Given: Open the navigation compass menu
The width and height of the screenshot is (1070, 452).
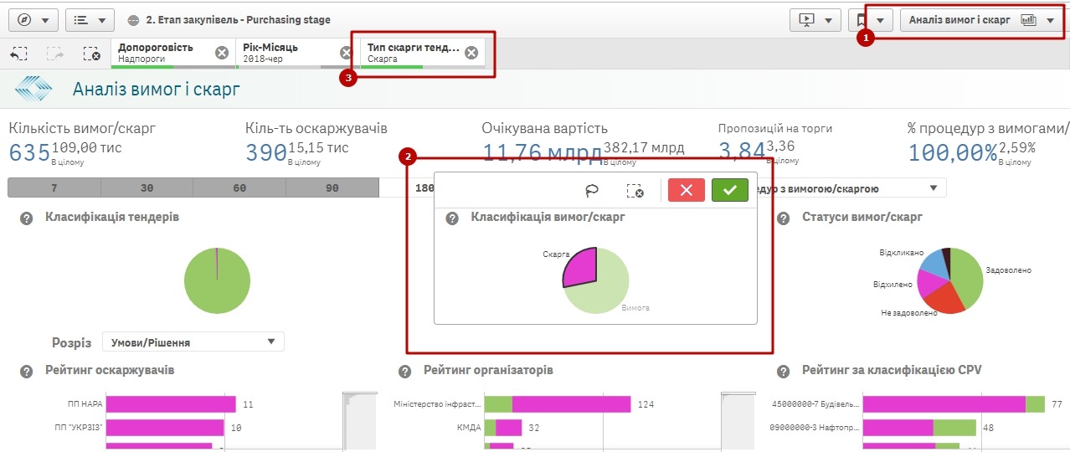Looking at the screenshot, I should coord(33,19).
